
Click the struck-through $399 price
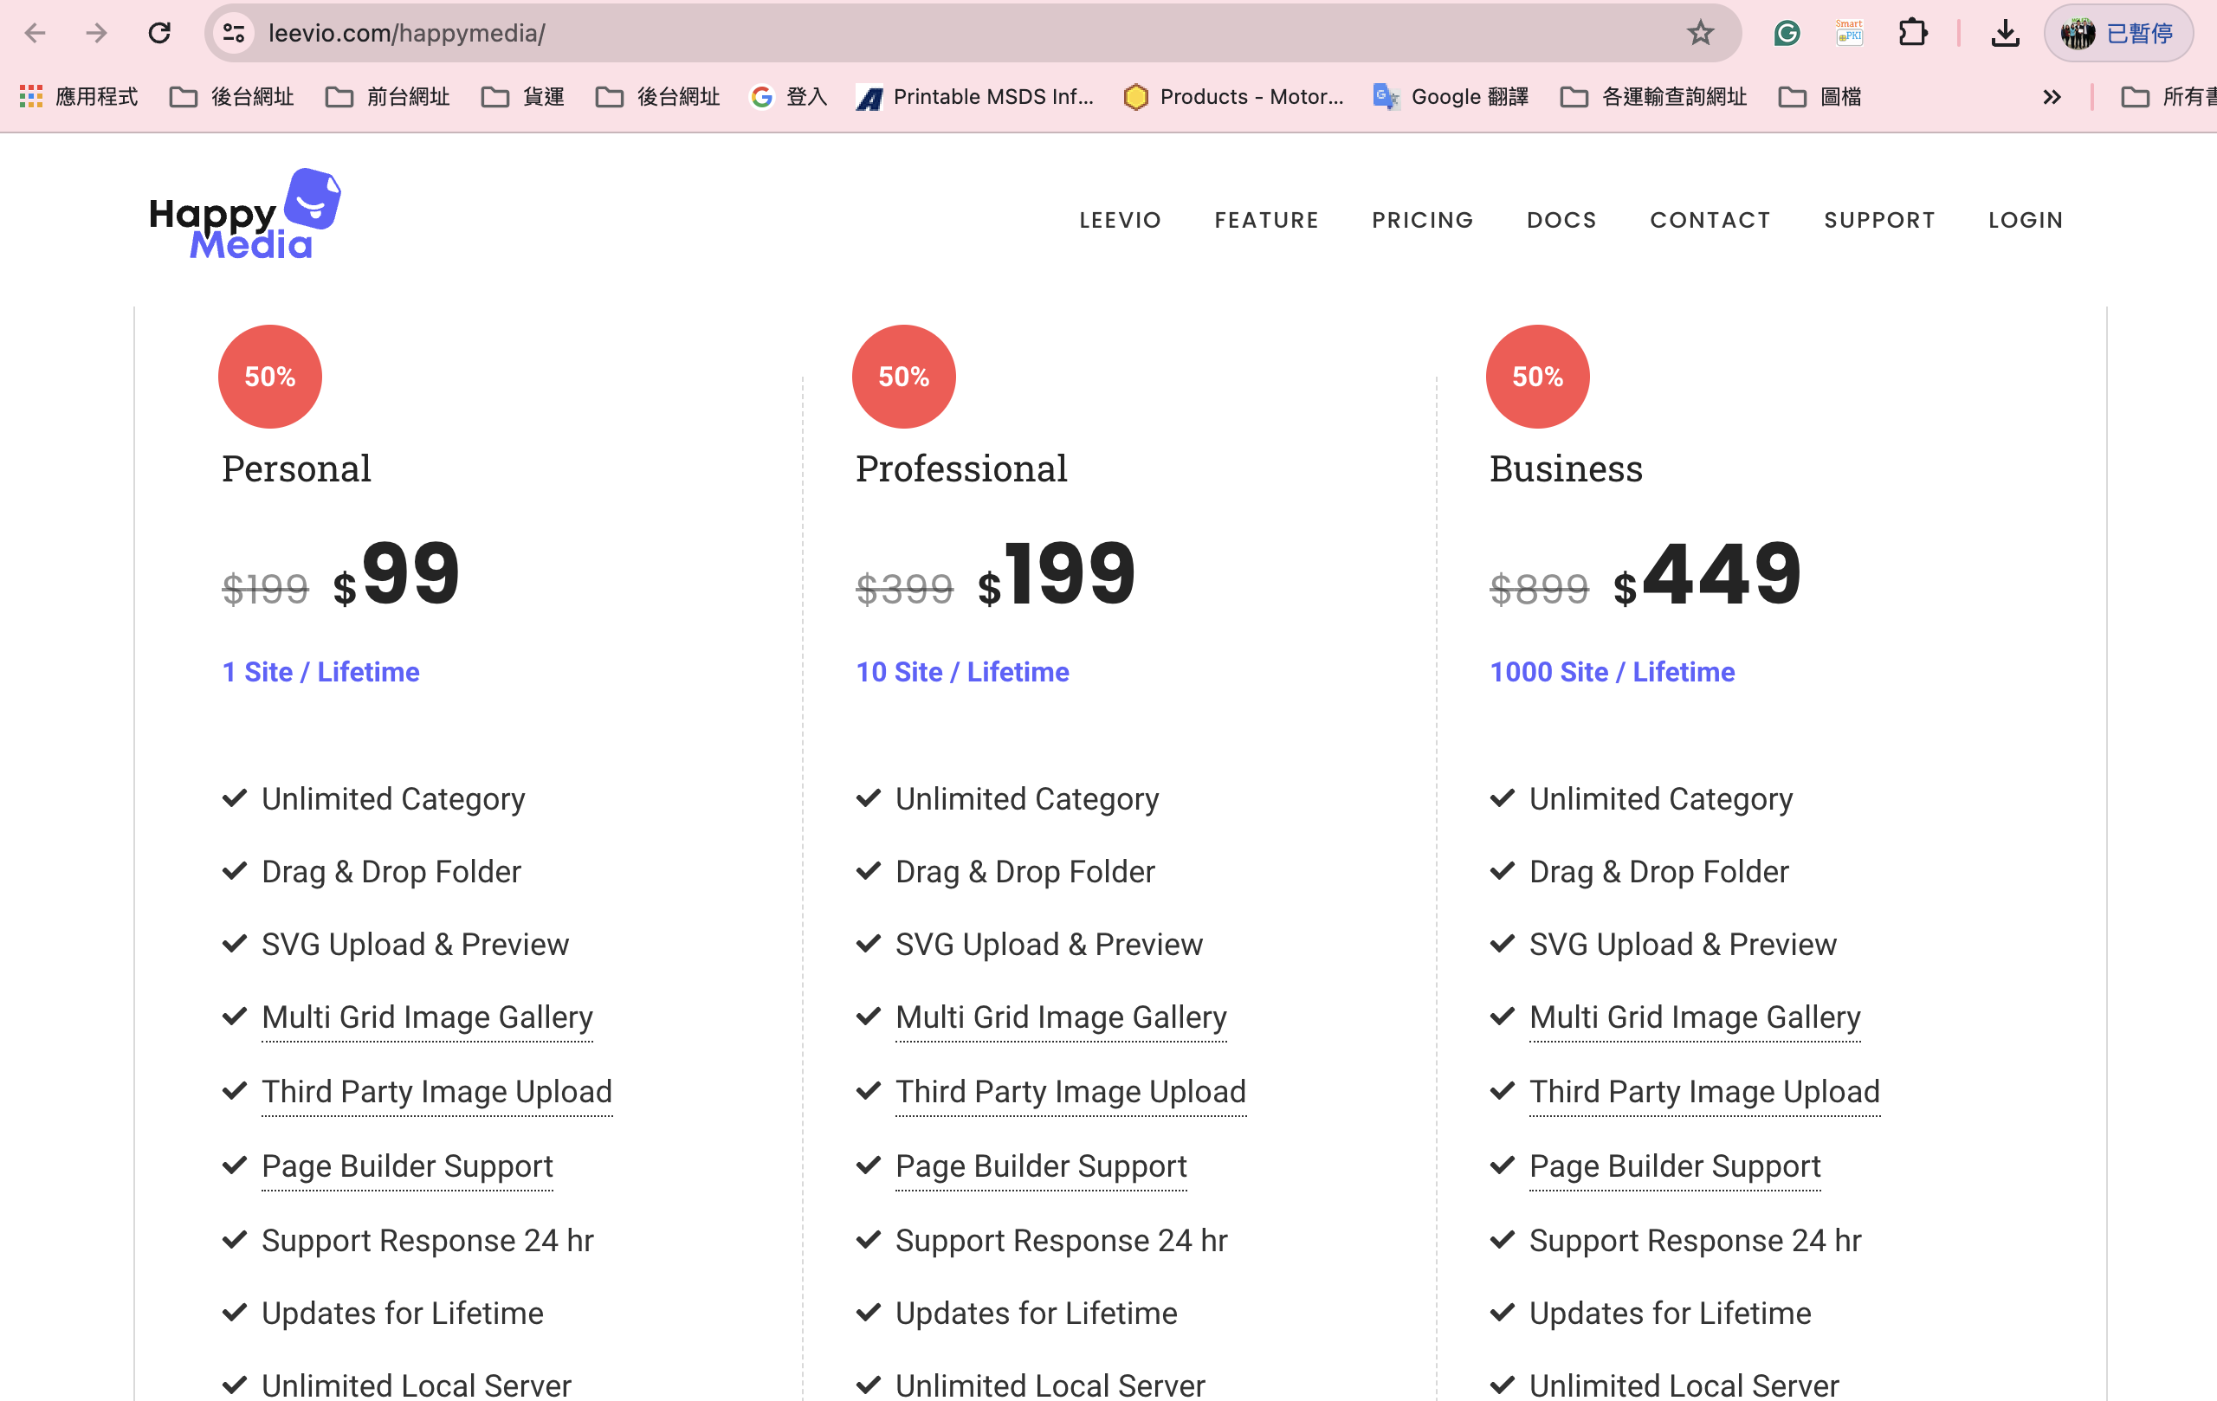(x=904, y=589)
